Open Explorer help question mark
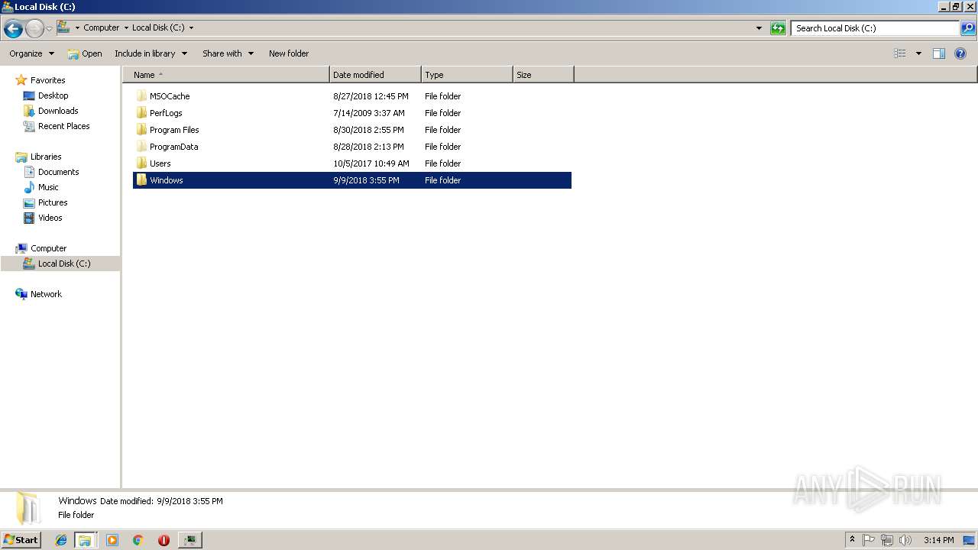 960,53
